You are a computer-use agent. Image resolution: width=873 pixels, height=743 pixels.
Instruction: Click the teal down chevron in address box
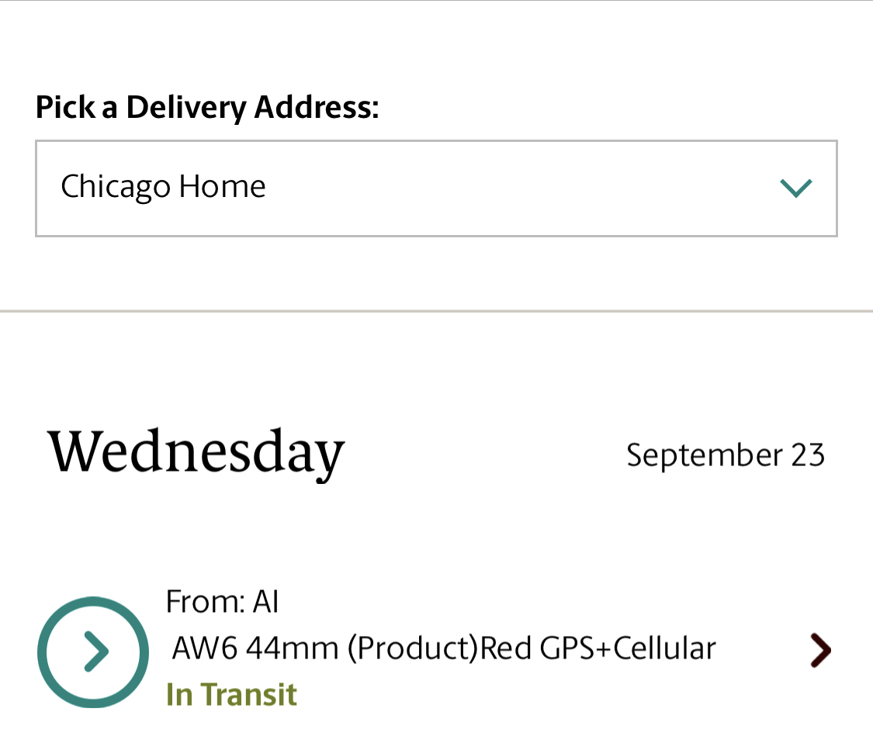click(x=796, y=188)
